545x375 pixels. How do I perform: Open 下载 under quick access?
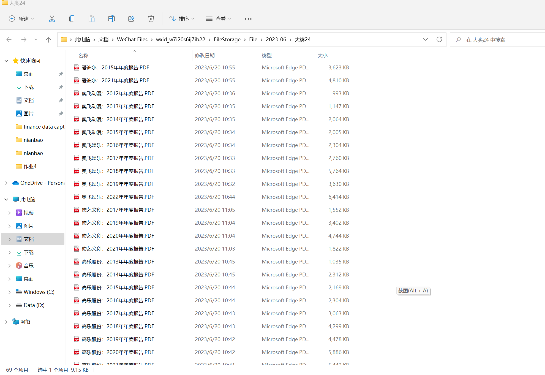(x=29, y=87)
